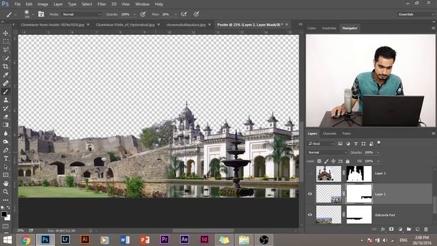Select the Pen tool
Viewport: 437px width, 246px height.
5,150
